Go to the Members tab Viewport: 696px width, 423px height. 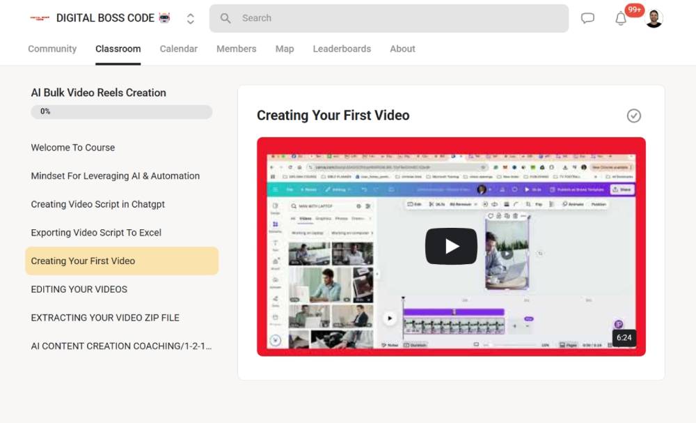pyautogui.click(x=236, y=49)
